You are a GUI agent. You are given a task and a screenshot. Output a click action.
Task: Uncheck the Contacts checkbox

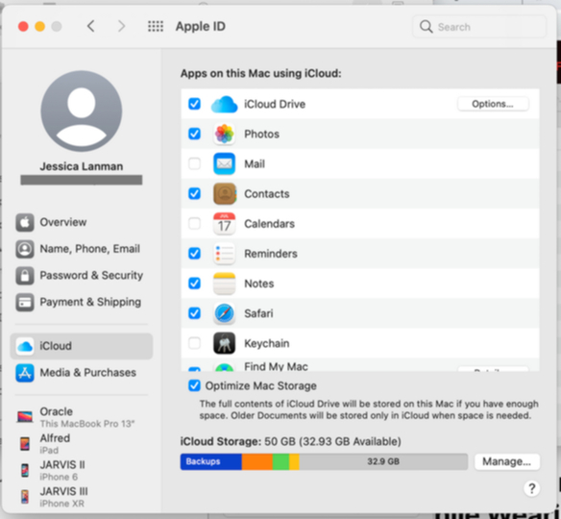(x=194, y=193)
